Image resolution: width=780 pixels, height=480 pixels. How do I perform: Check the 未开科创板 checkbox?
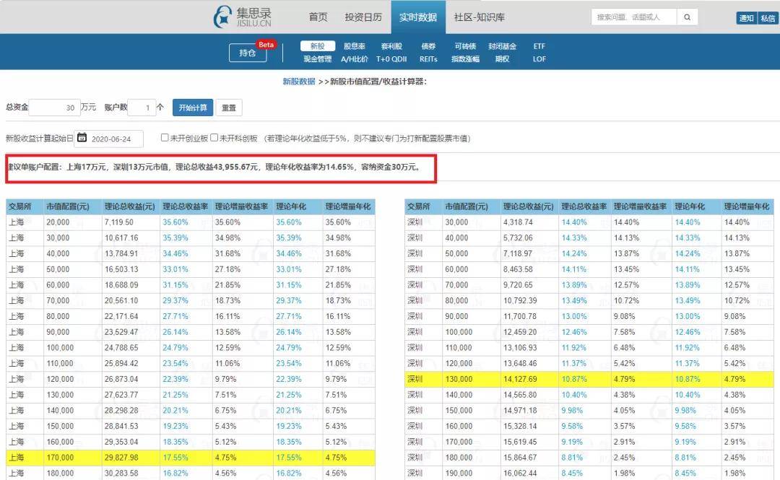click(x=214, y=138)
